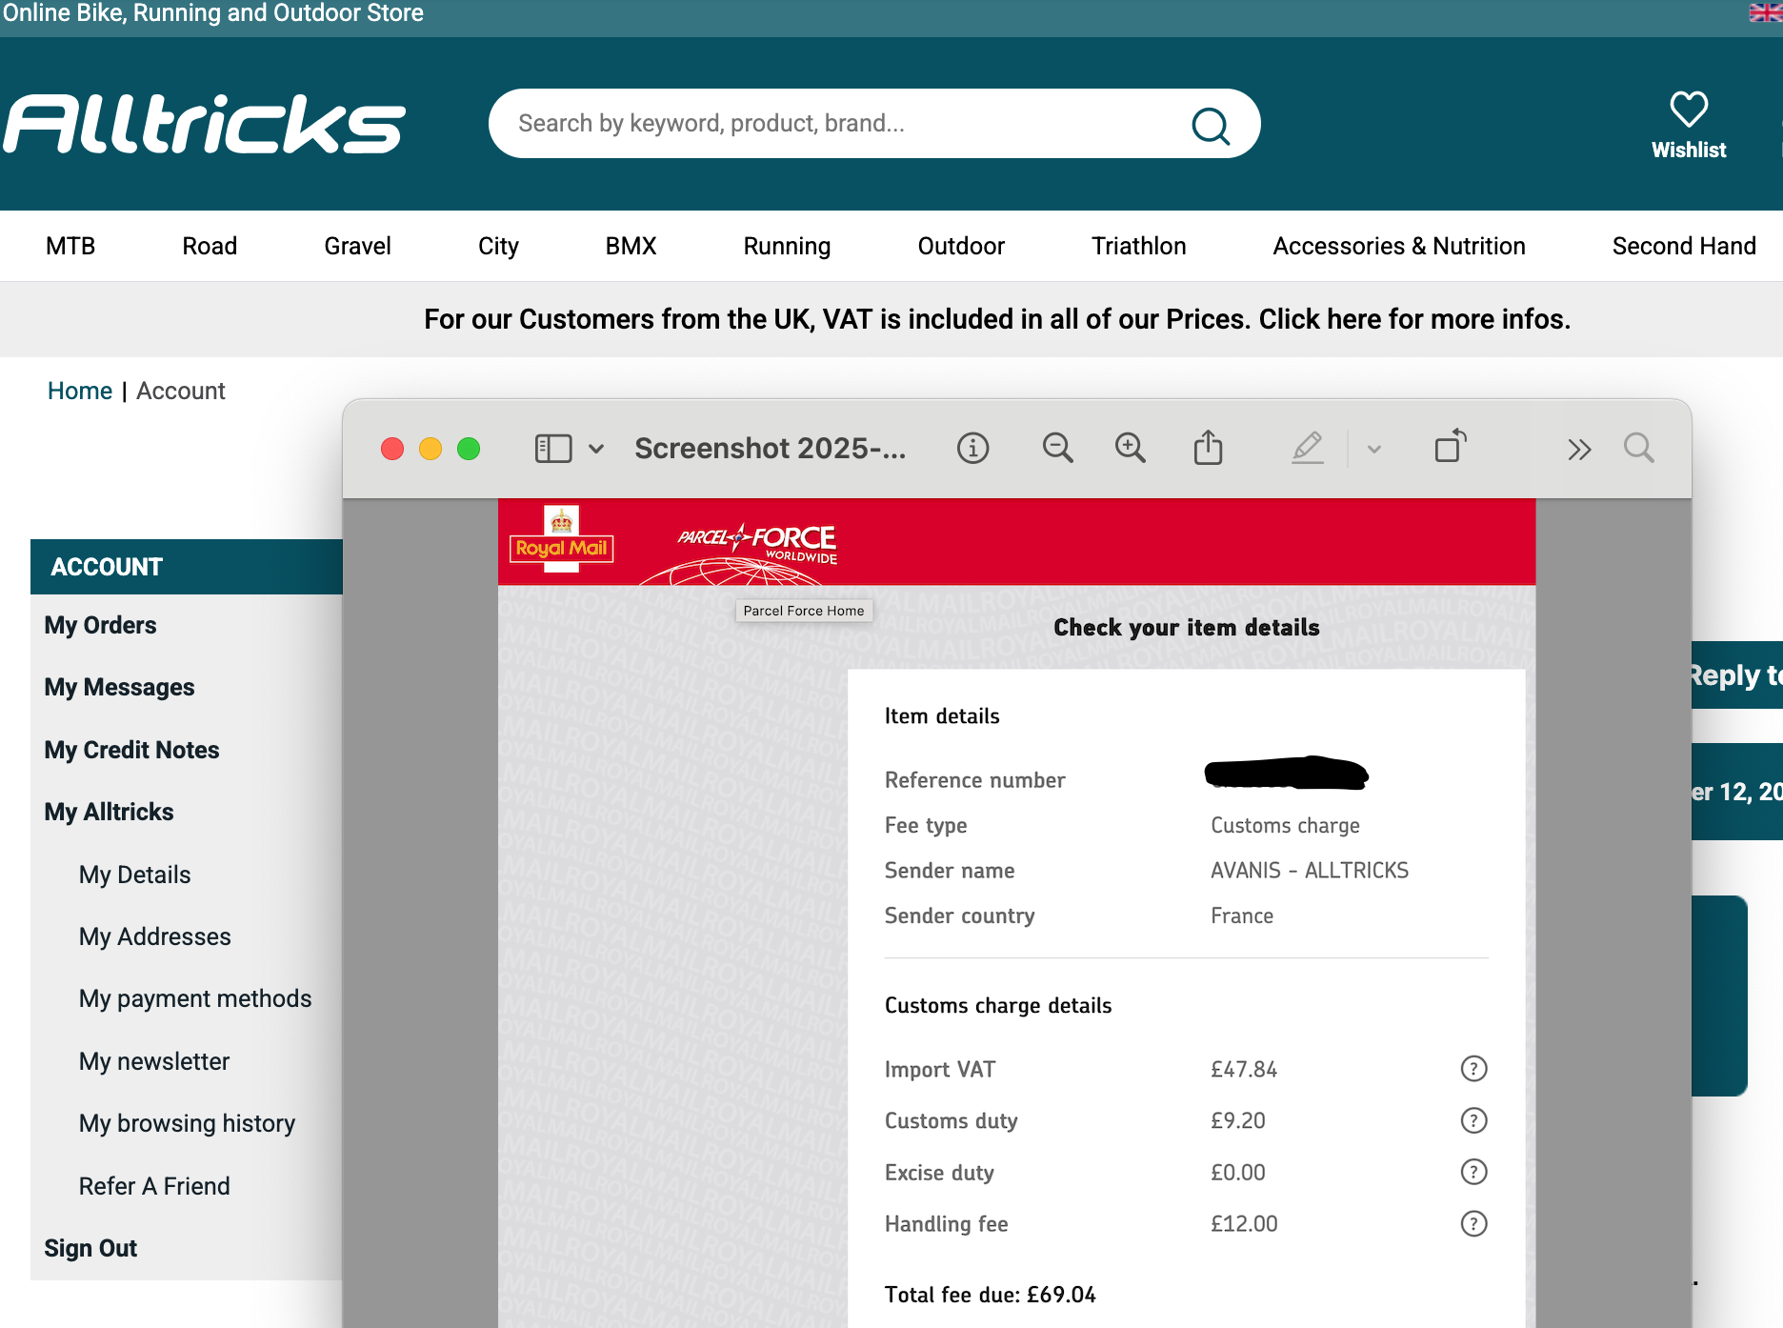Open the Markup options dropdown arrow
Screen dimensions: 1783x1328
pos(1374,449)
